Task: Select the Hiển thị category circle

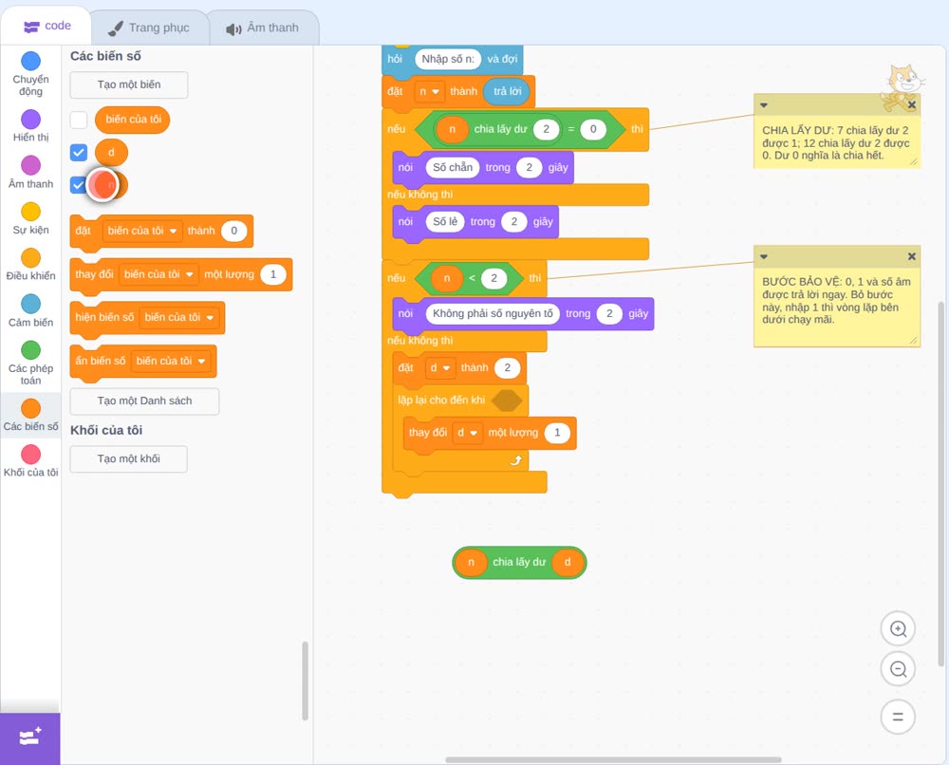Action: 31,120
